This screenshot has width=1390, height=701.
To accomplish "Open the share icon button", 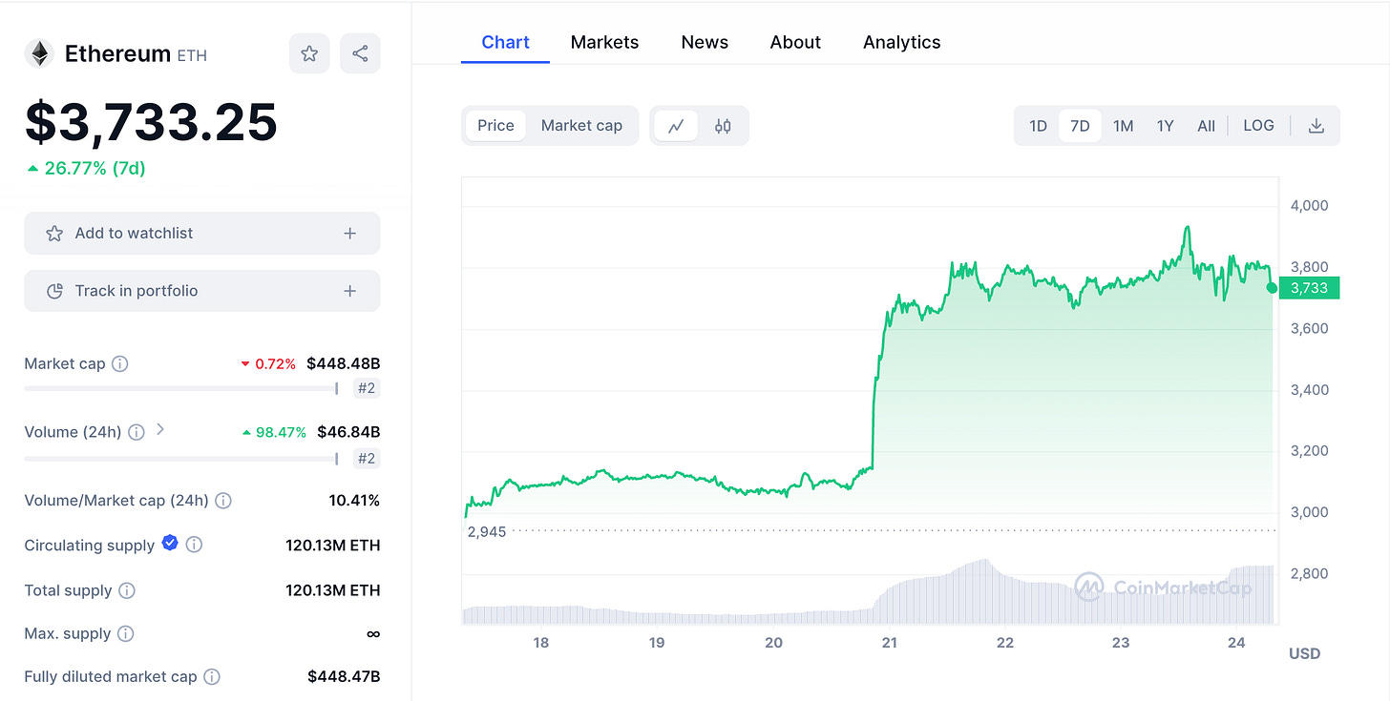I will (x=360, y=53).
